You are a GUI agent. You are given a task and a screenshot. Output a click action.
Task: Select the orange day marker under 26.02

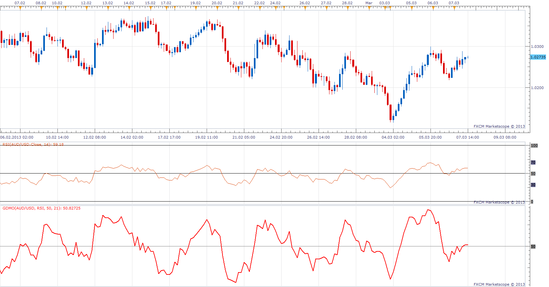coord(305,8)
